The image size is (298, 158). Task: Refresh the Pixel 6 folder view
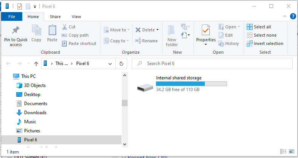(121, 64)
